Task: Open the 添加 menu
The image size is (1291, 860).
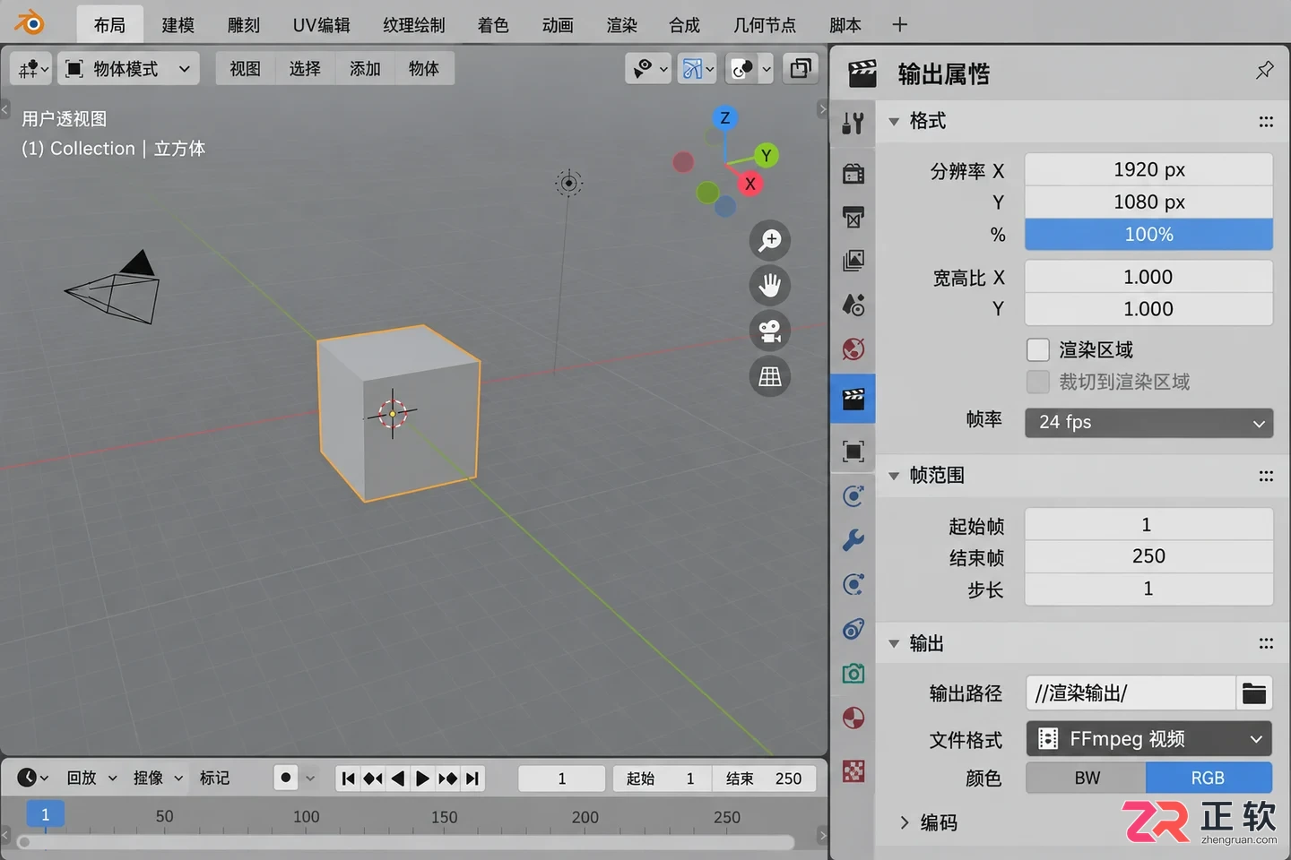Action: tap(365, 69)
